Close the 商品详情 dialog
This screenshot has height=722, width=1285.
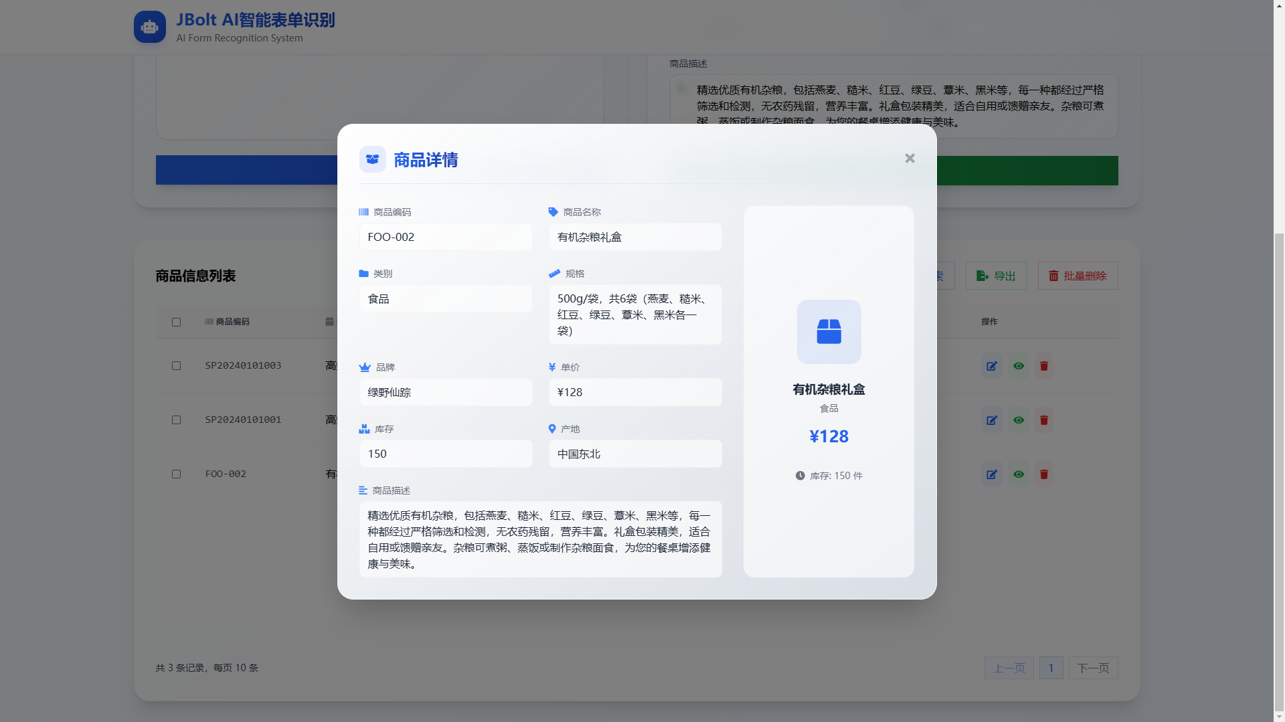click(x=910, y=159)
